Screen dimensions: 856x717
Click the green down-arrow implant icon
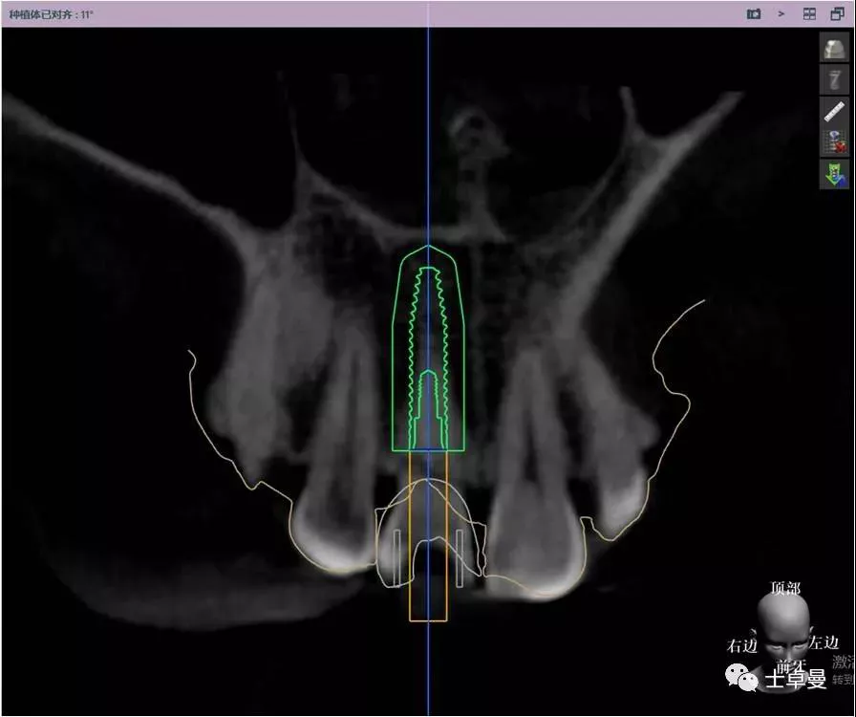tap(834, 174)
